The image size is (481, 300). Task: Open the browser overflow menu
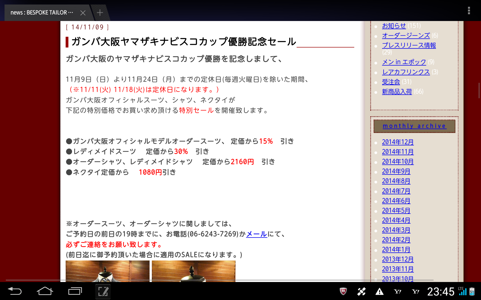pos(469,11)
